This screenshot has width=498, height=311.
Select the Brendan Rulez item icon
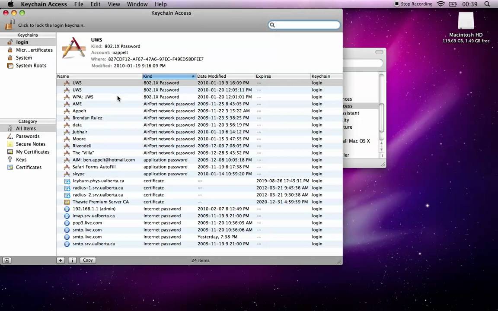click(67, 118)
